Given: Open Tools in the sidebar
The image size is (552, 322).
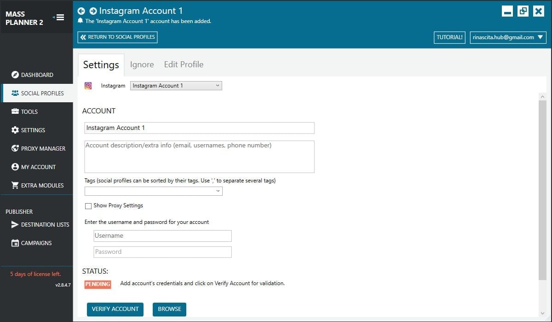Looking at the screenshot, I should [37, 111].
